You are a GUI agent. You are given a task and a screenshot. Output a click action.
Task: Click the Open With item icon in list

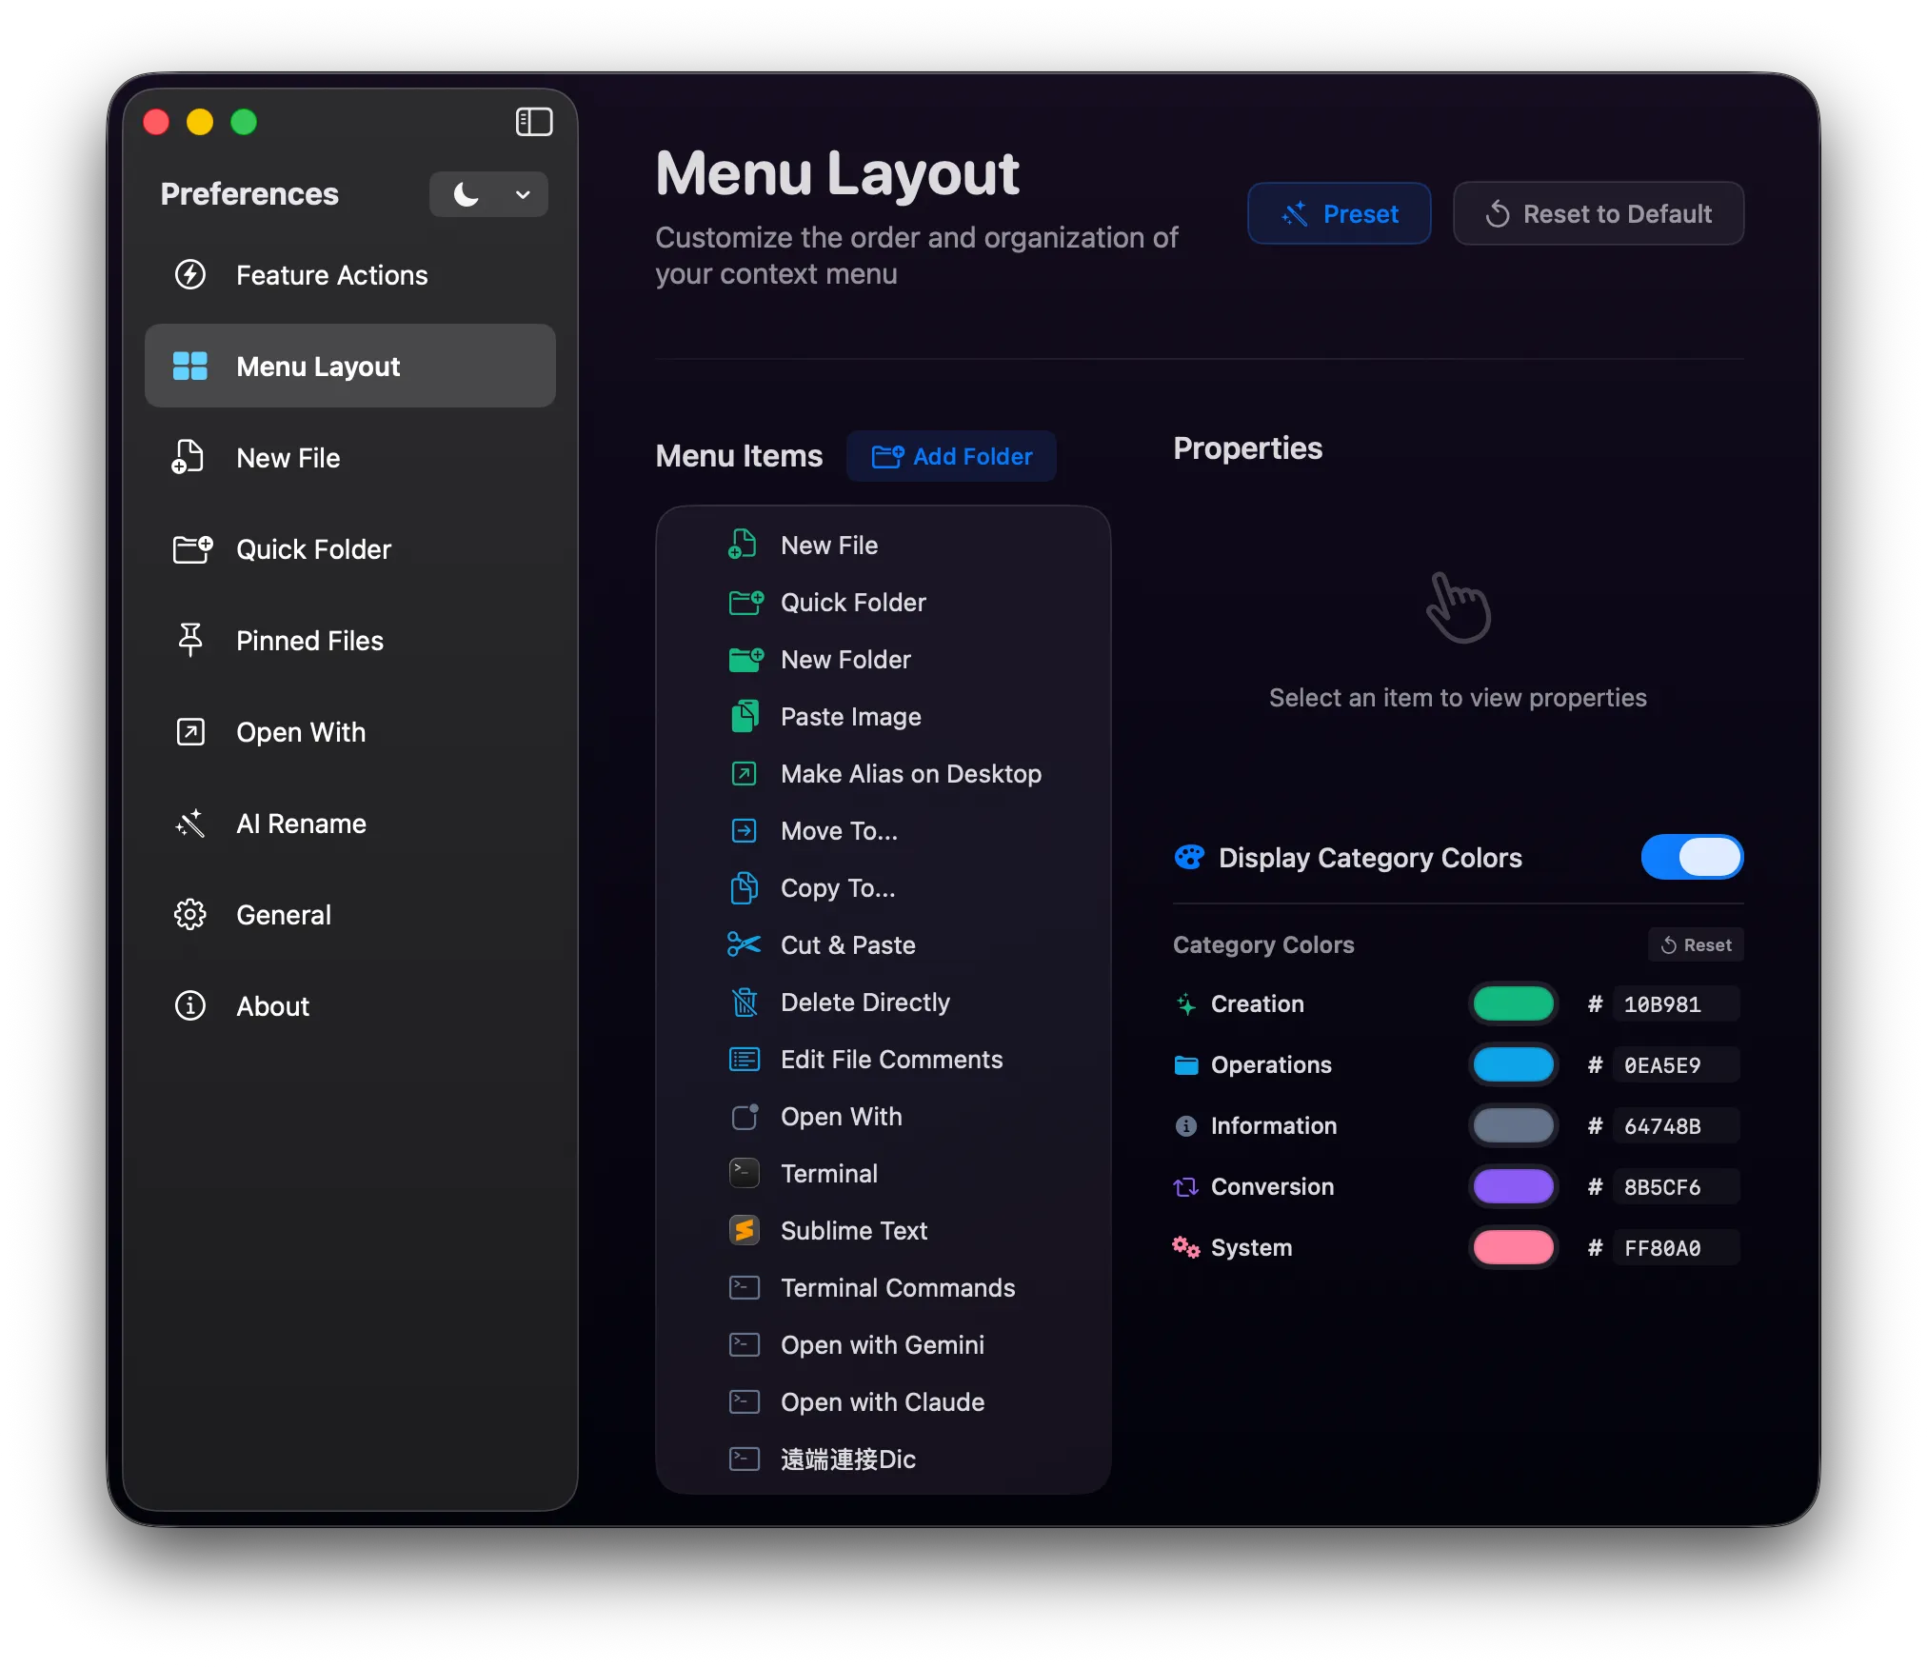[745, 1116]
